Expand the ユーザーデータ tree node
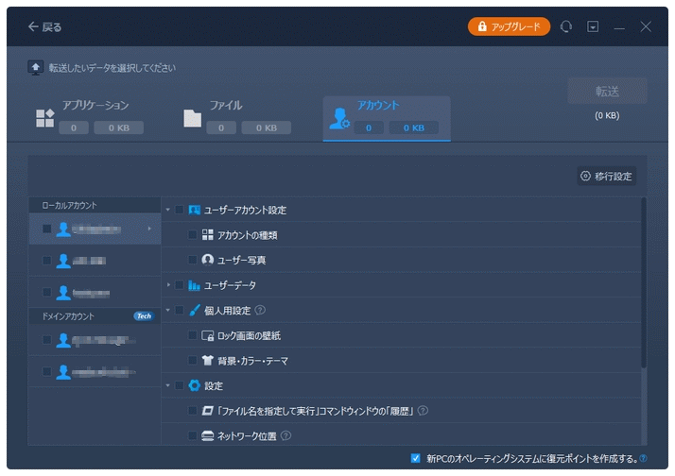Viewport: 675px width, 476px height. [168, 284]
